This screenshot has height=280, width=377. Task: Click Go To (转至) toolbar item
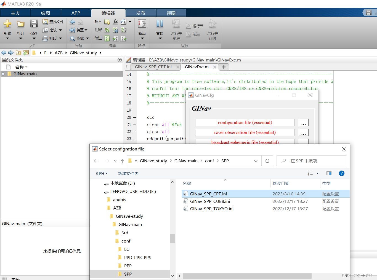(79, 30)
